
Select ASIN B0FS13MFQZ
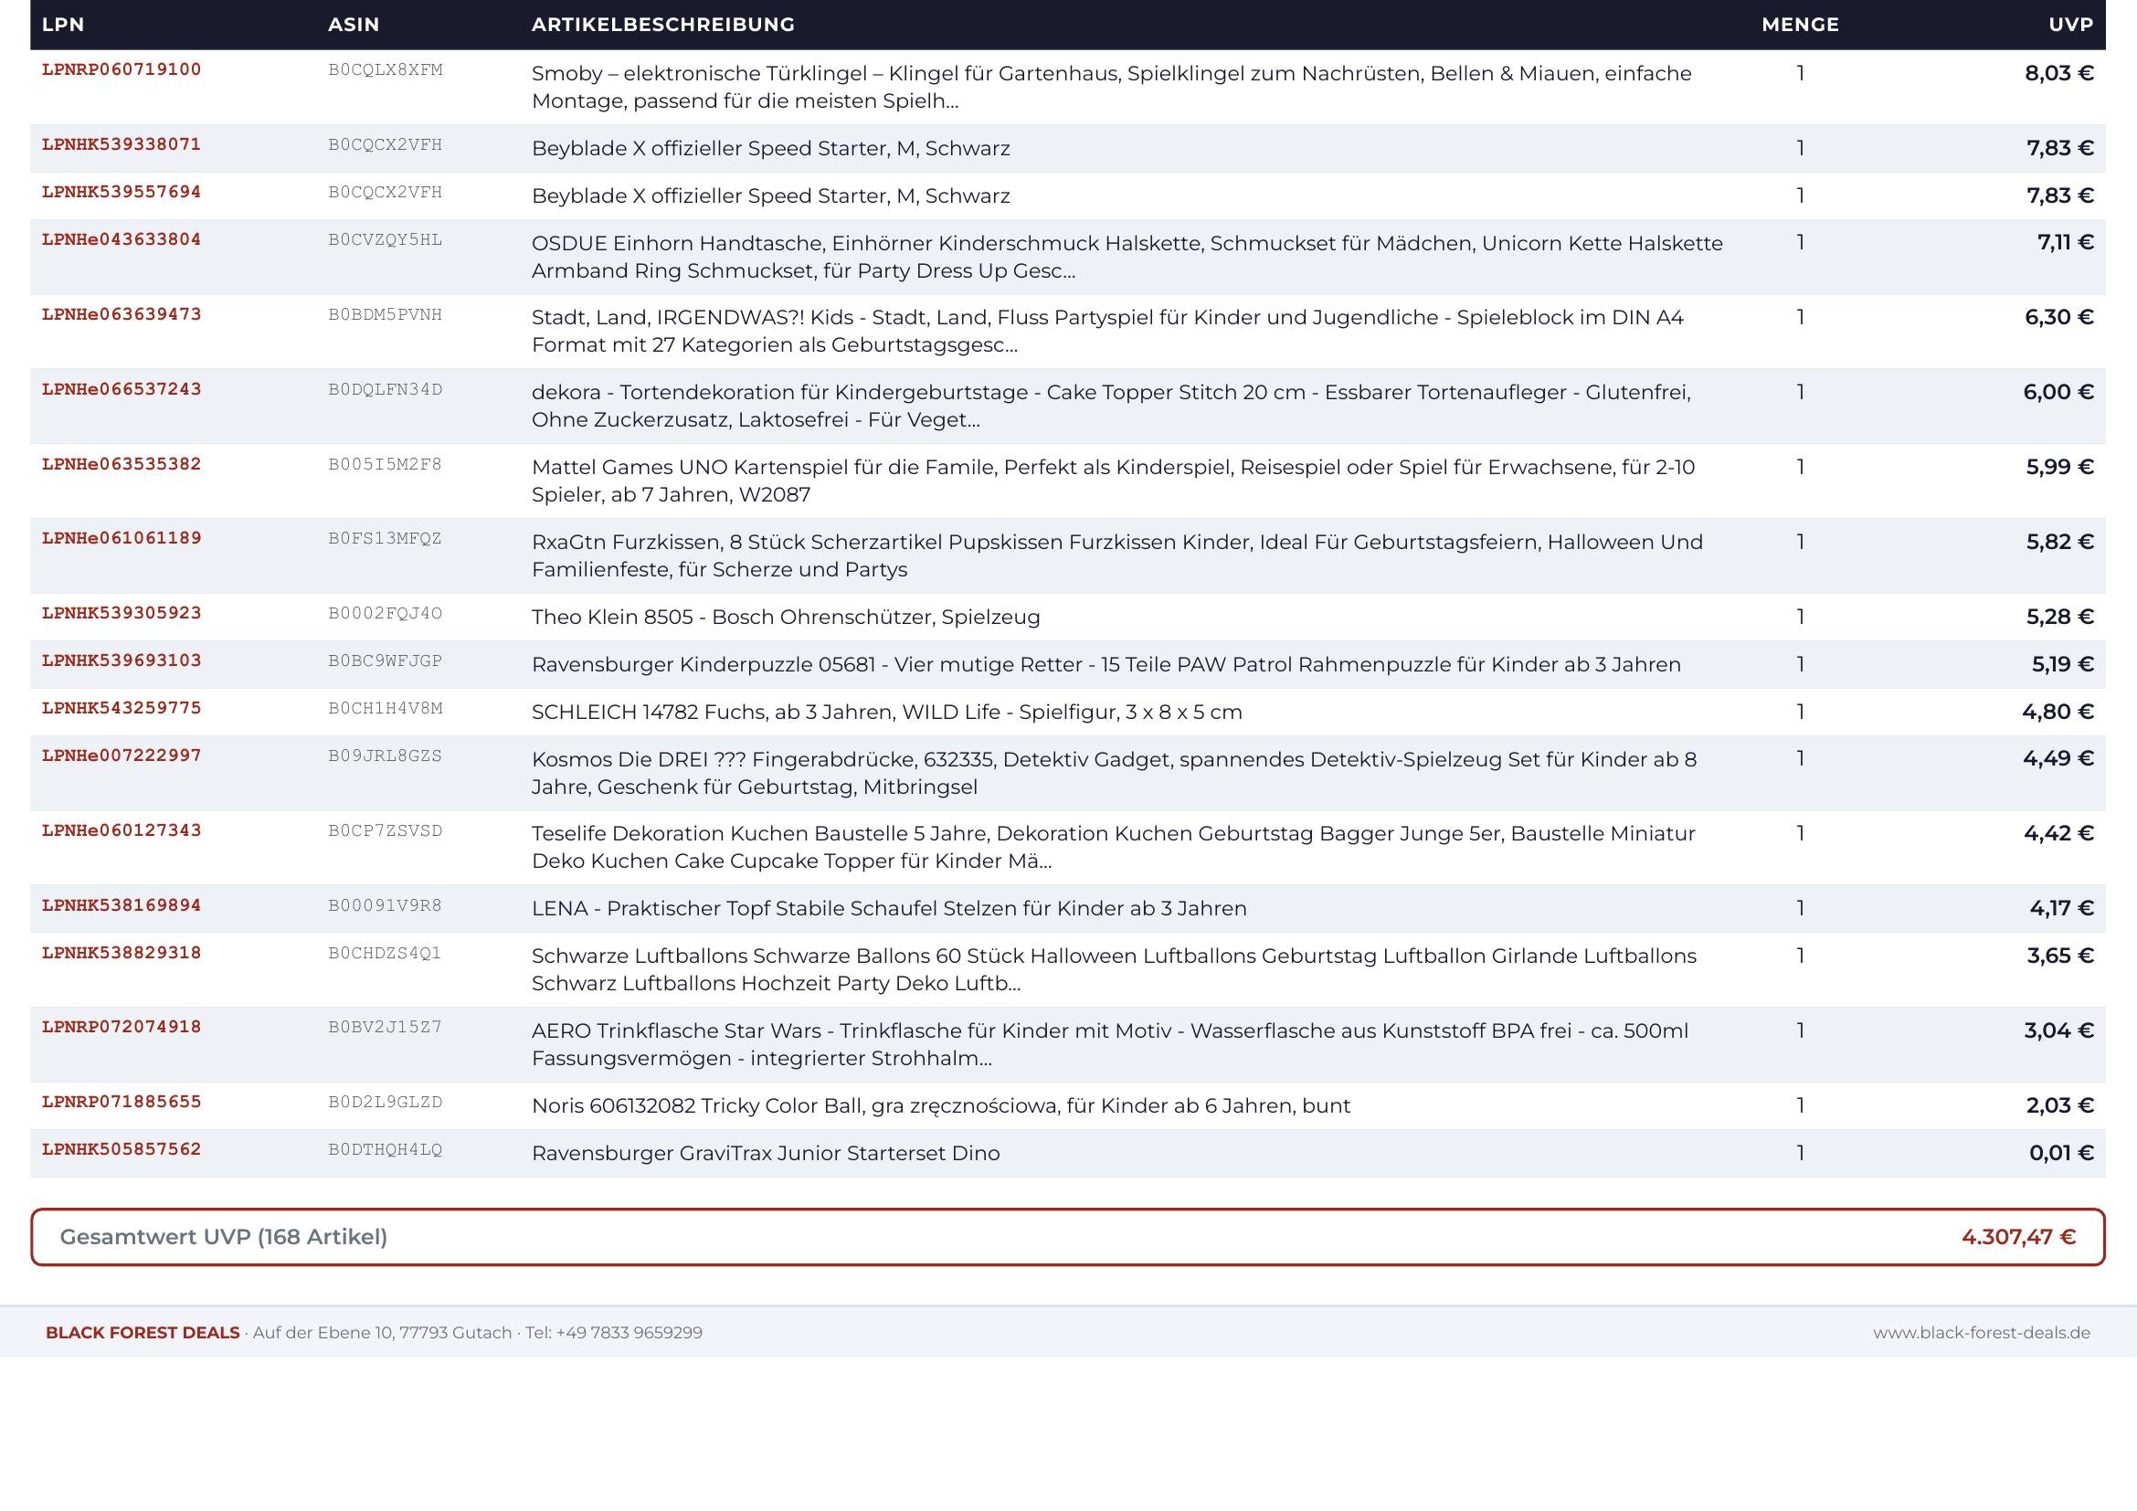pos(386,539)
